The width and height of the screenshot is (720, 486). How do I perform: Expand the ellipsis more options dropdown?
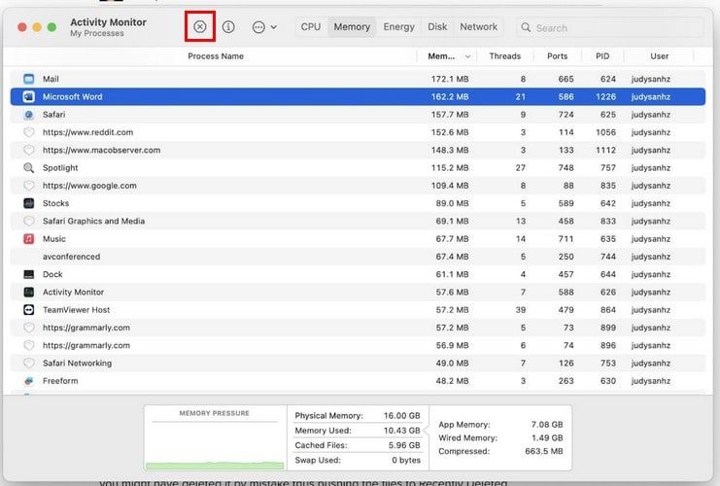[264, 27]
